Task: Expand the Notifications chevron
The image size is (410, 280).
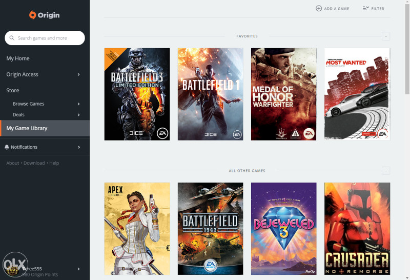Action: point(79,147)
